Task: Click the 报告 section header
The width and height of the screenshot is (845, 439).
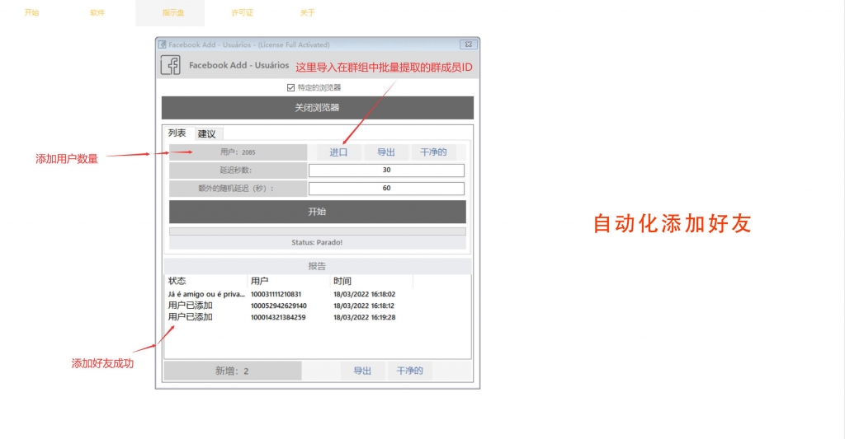Action: pyautogui.click(x=318, y=266)
